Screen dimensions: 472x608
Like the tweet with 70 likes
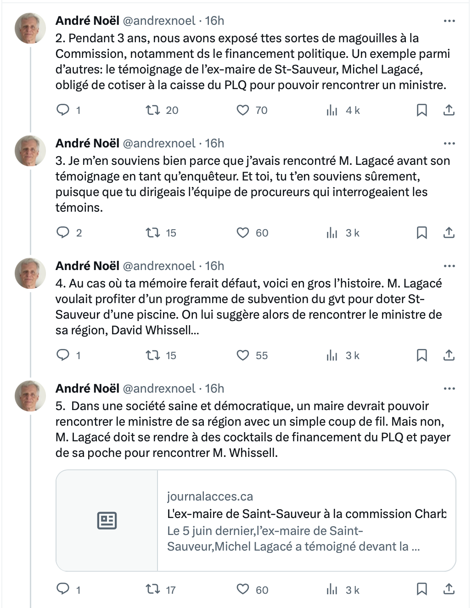pos(242,110)
